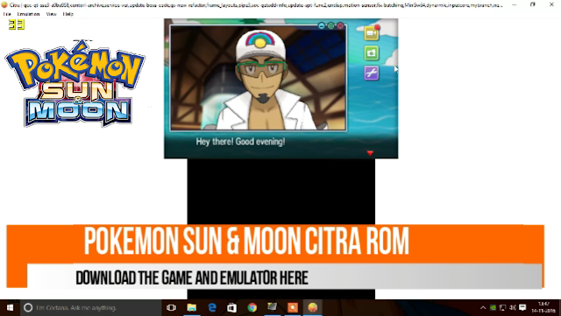
Task: Open the volume tray icon
Action: 513,307
